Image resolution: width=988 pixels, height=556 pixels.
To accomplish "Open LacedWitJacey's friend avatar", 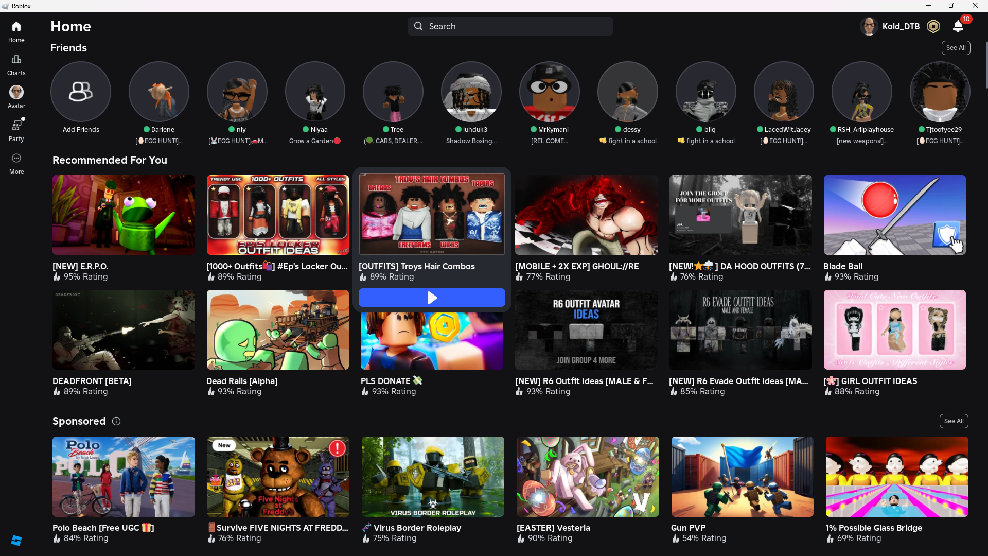I will (x=784, y=92).
